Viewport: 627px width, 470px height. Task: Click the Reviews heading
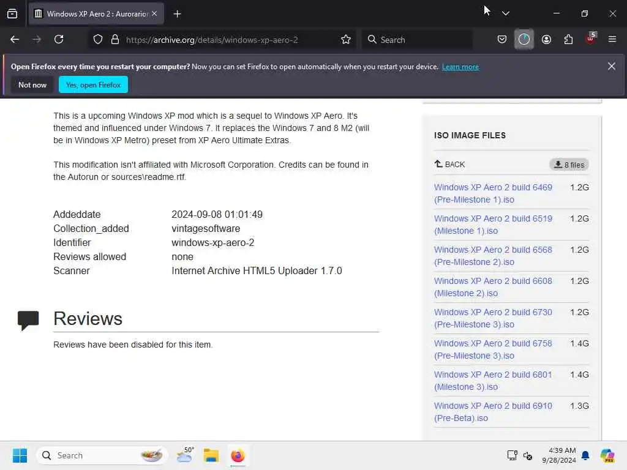pos(88,318)
